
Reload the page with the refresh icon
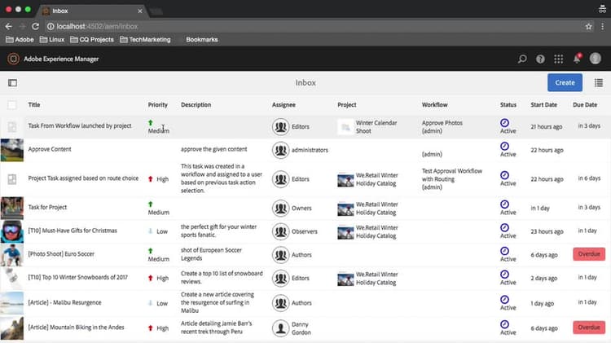[x=36, y=27]
